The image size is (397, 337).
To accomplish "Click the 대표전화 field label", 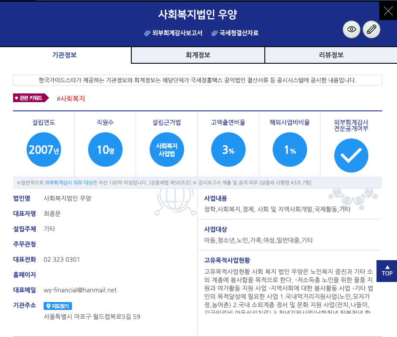I will click(x=24, y=259).
